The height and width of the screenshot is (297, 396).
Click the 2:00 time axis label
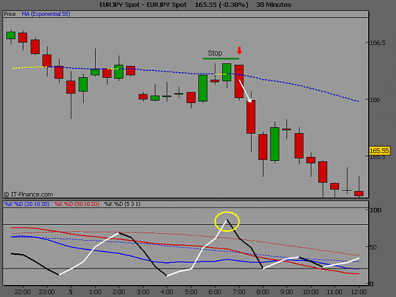[x=118, y=292]
